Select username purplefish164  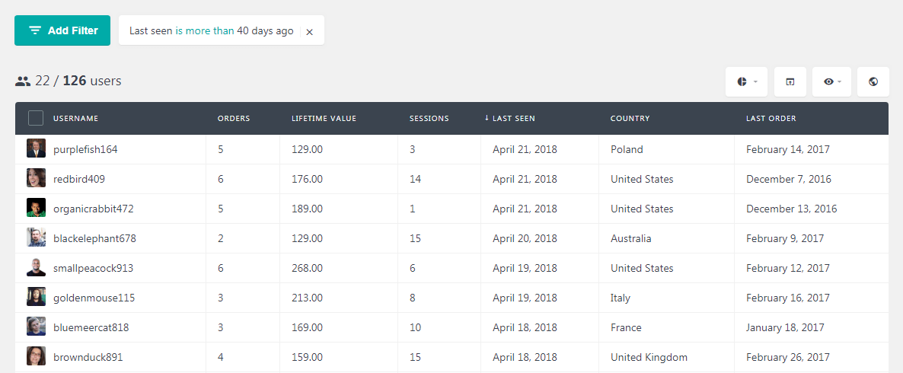coord(85,149)
